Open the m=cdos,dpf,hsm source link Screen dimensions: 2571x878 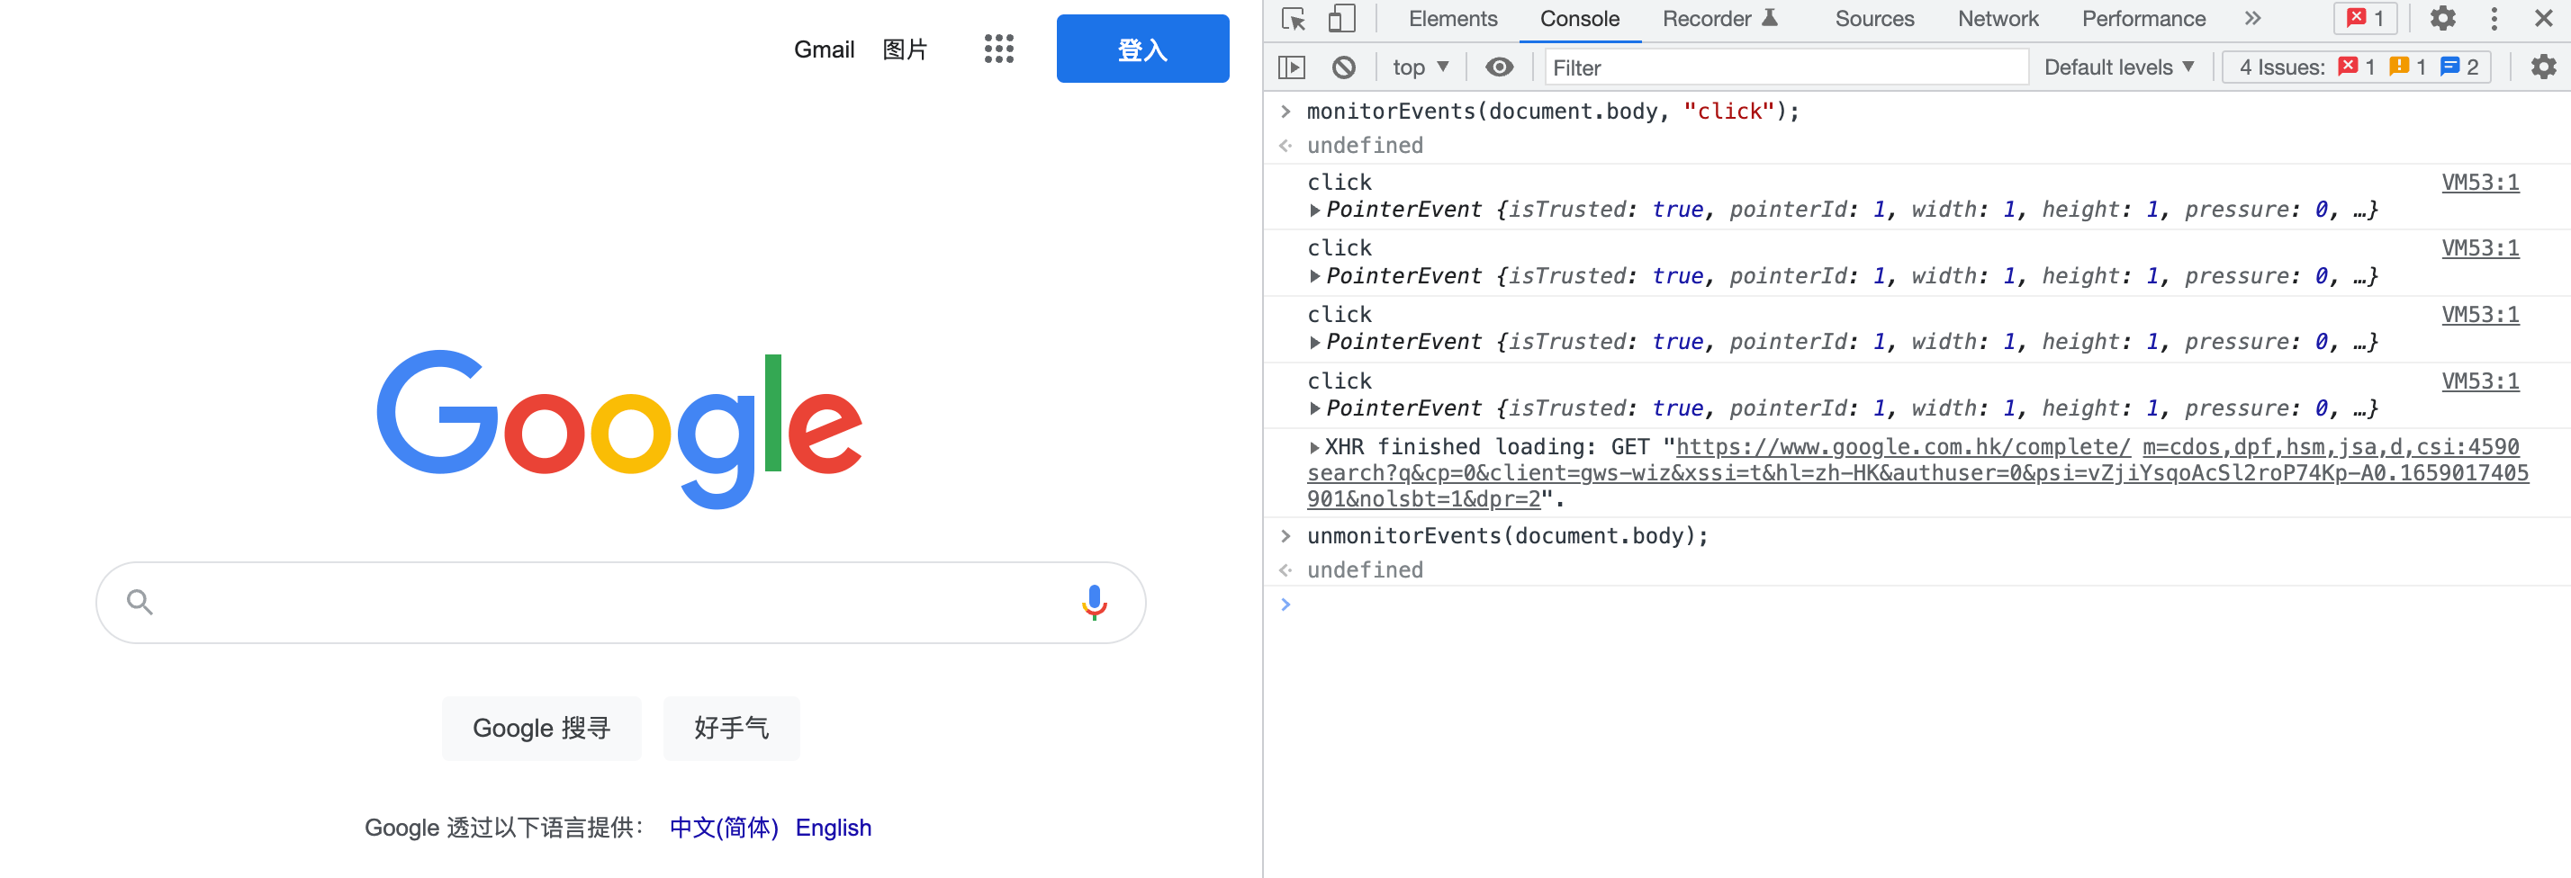(2331, 448)
